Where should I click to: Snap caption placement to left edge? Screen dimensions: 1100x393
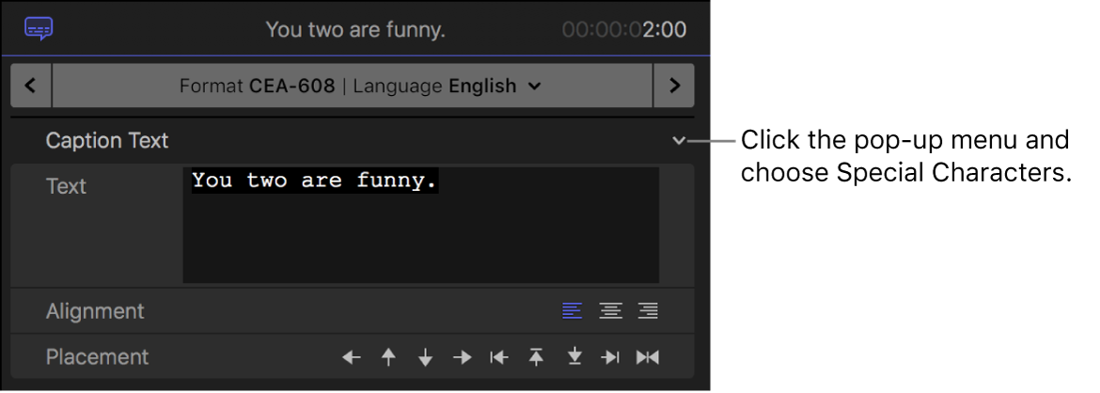(x=498, y=357)
